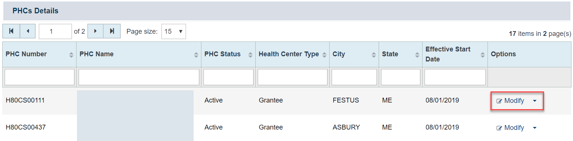This screenshot has height=141, width=573.
Task: Click the State column header text
Action: (390, 54)
